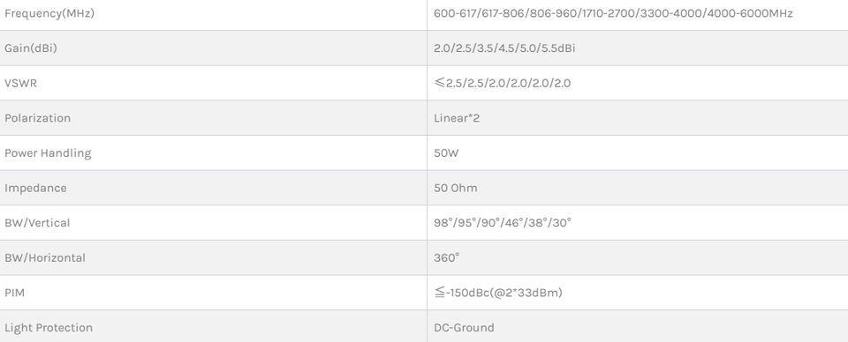Viewport: 848px width, 342px height.
Task: Click the 98°/95°/90°/46°/38°/30° beamwidth value
Action: [503, 223]
